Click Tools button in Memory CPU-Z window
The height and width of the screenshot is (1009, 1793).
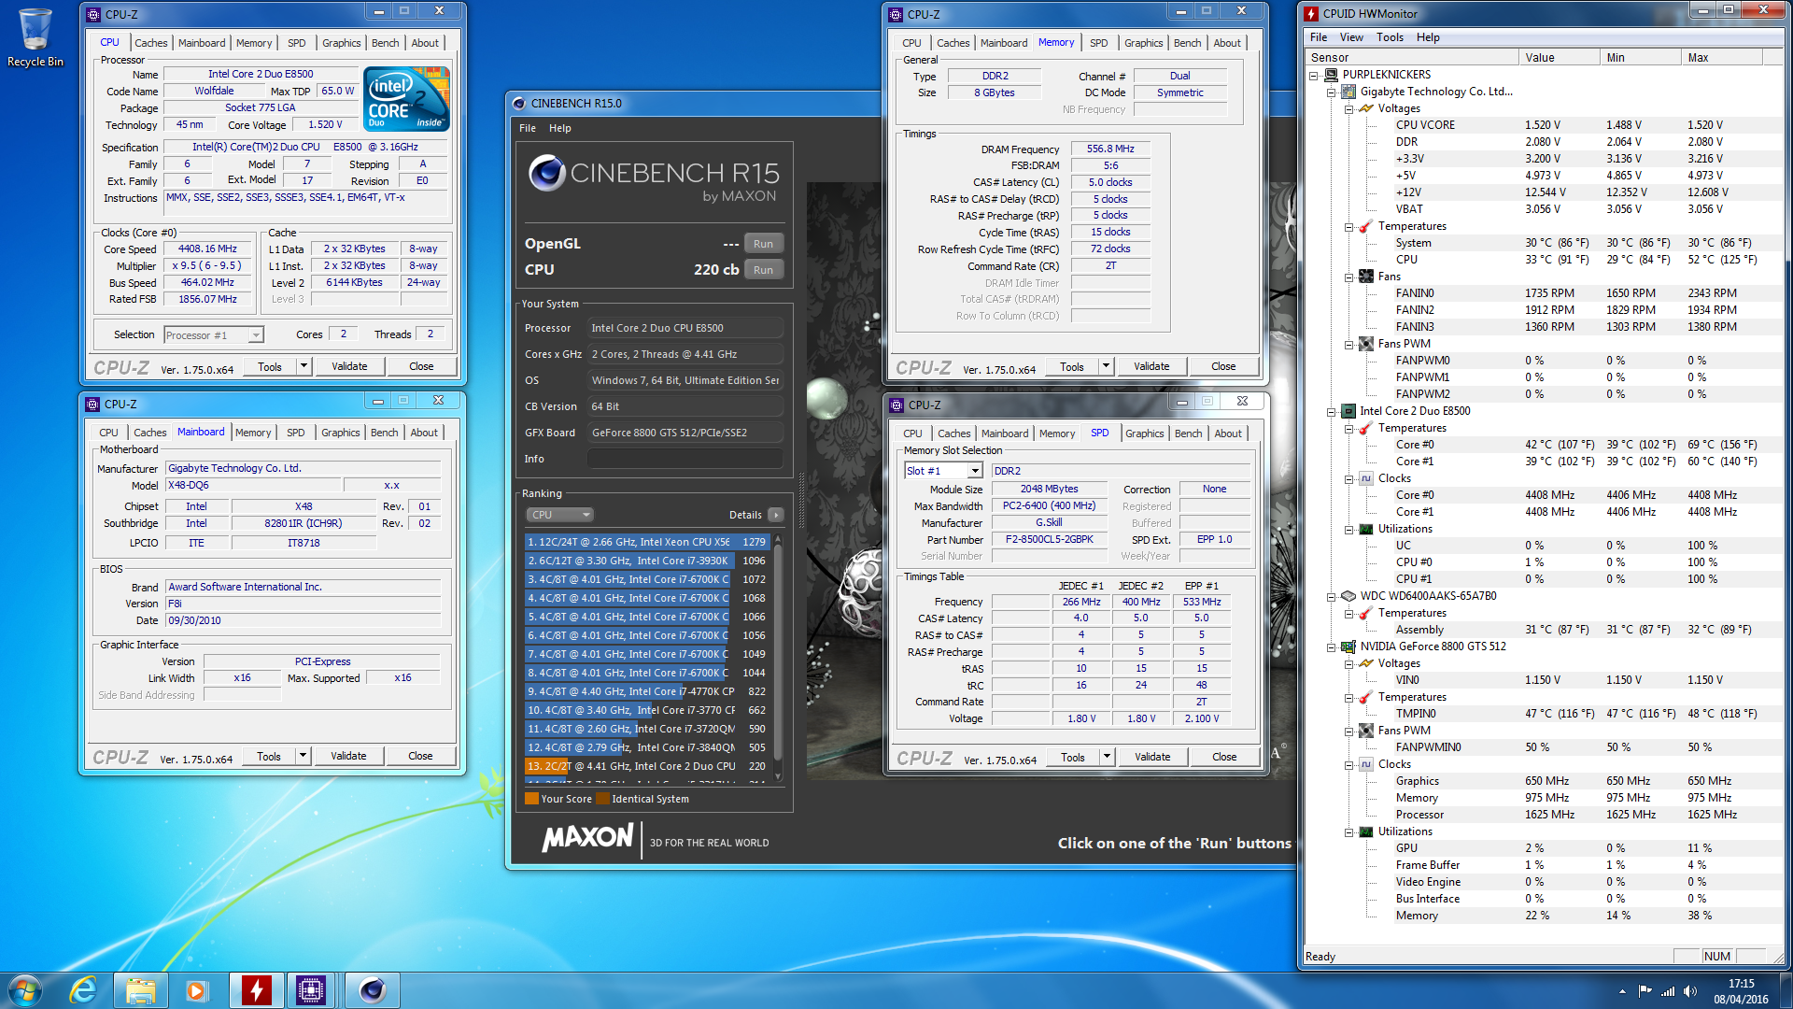[x=1072, y=366]
